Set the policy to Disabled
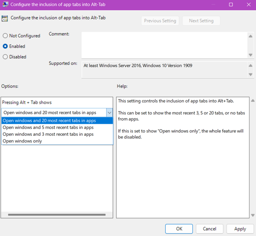Image resolution: width=256 pixels, height=236 pixels. [5, 57]
